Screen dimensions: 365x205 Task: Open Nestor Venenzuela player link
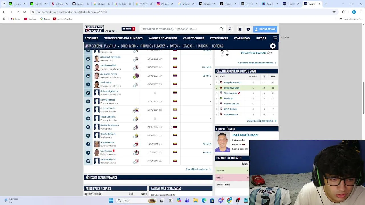pyautogui.click(x=109, y=125)
